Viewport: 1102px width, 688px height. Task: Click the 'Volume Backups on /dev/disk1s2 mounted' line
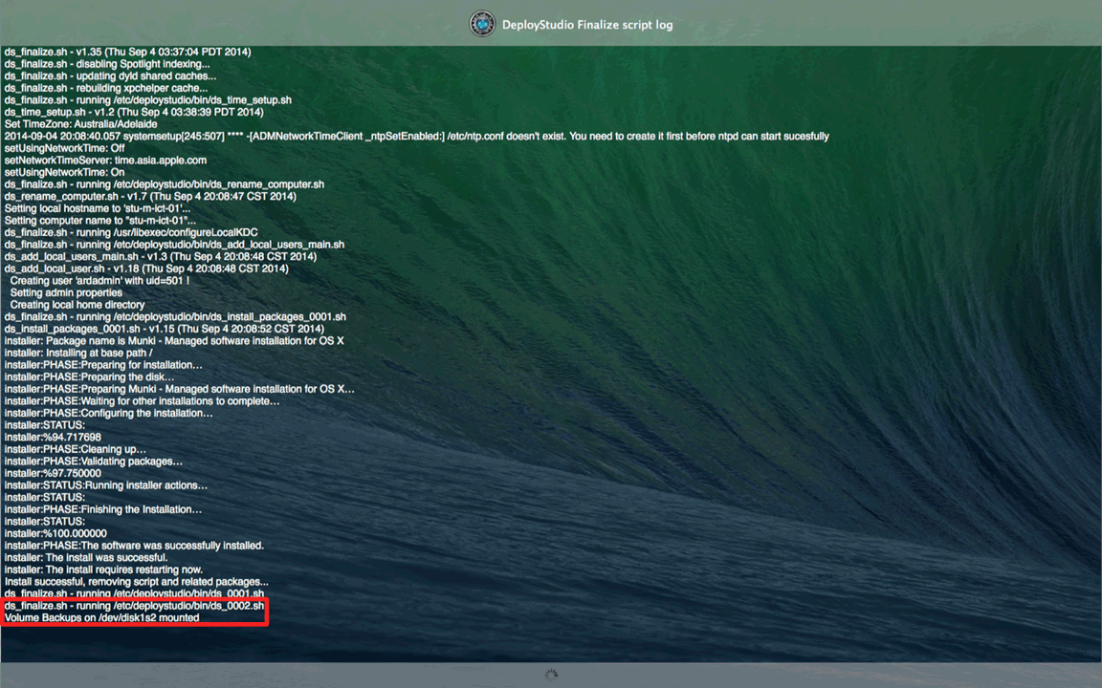point(101,618)
